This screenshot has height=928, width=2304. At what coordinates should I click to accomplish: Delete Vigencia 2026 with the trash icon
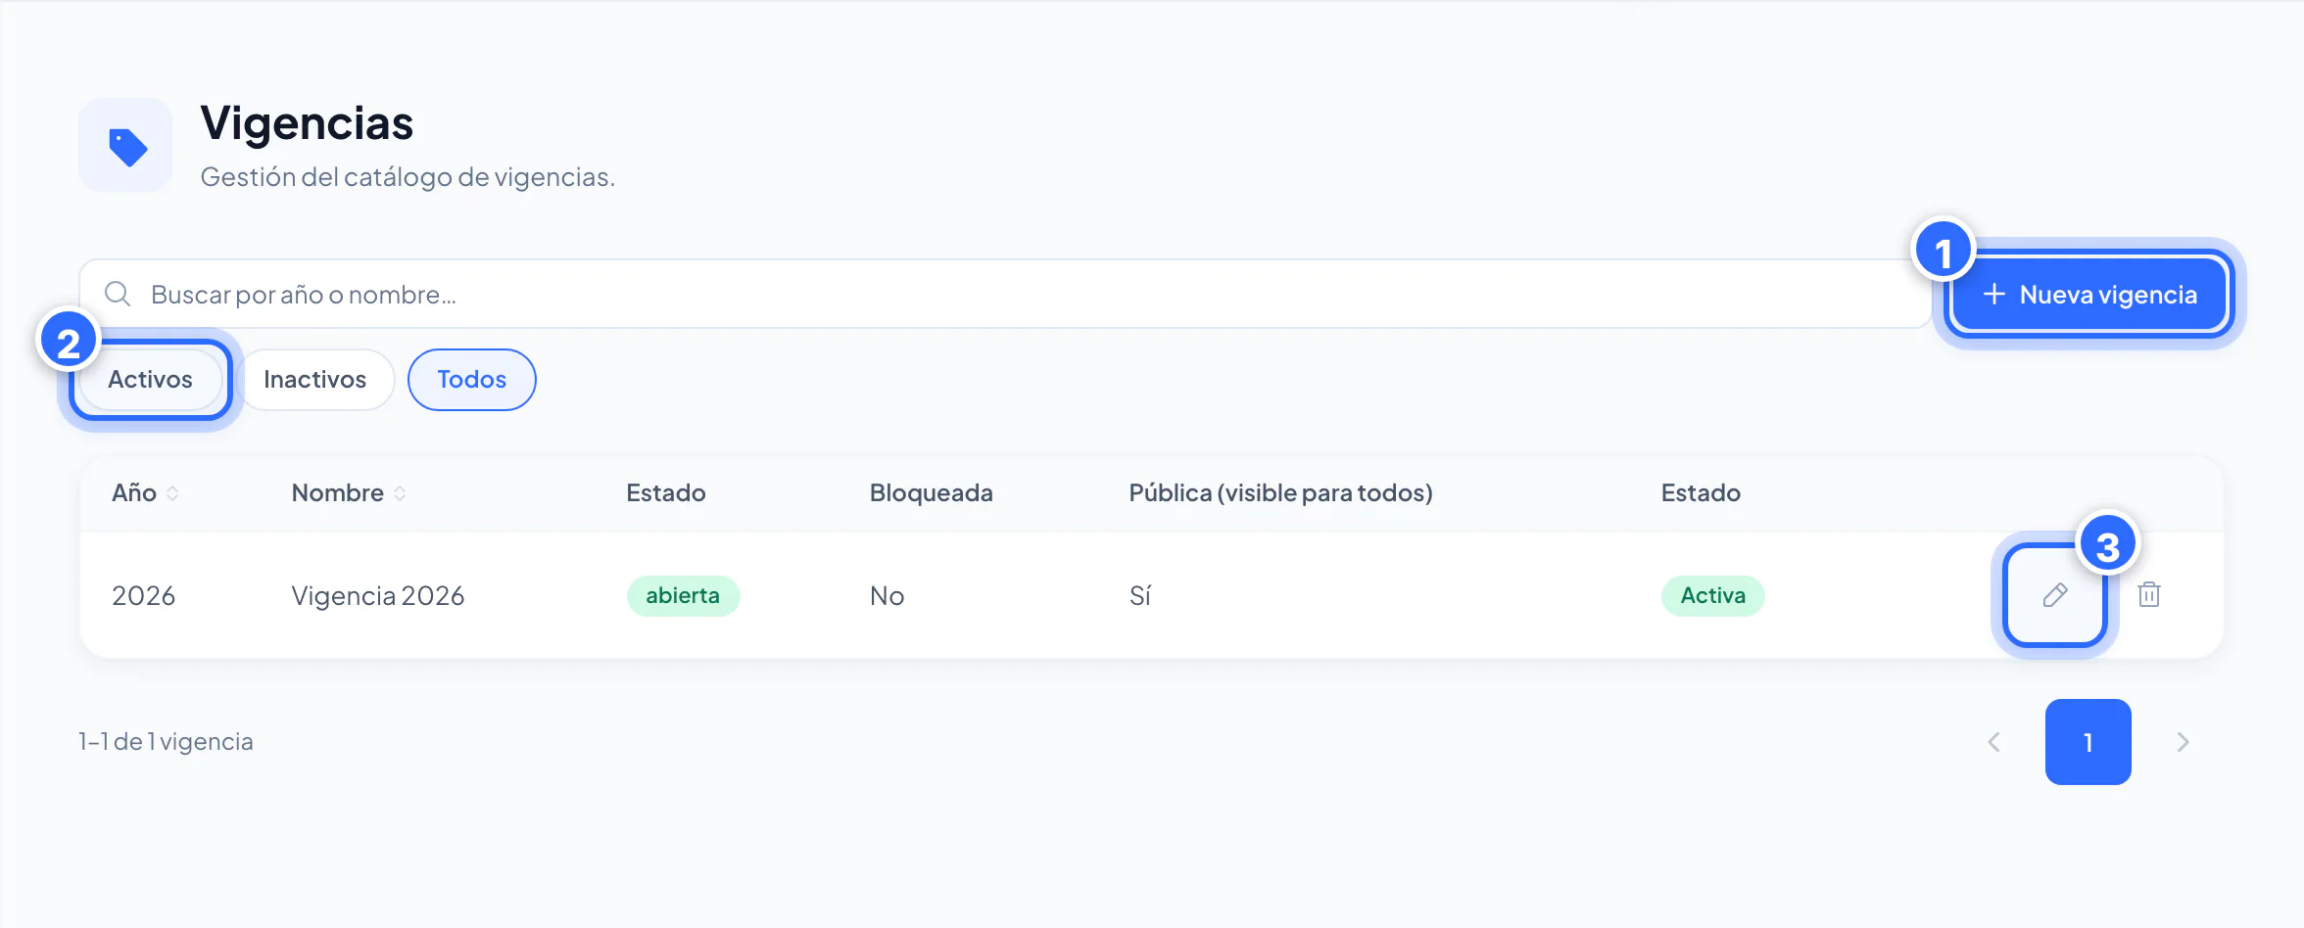(2149, 594)
